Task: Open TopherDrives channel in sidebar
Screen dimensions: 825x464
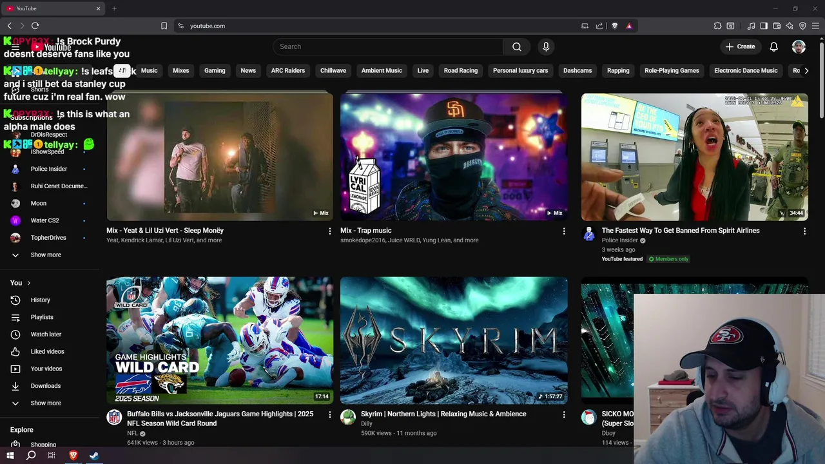Action: click(x=49, y=237)
